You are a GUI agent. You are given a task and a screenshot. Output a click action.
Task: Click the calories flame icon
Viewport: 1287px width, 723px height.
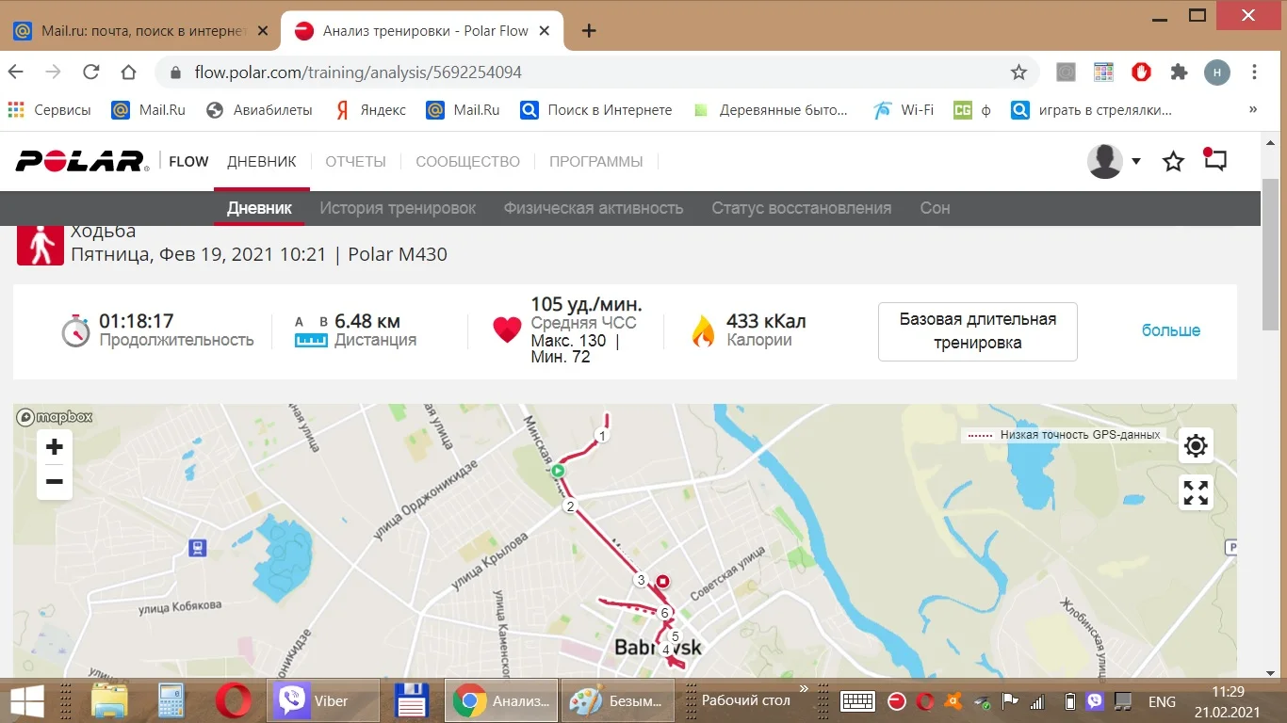(x=703, y=330)
